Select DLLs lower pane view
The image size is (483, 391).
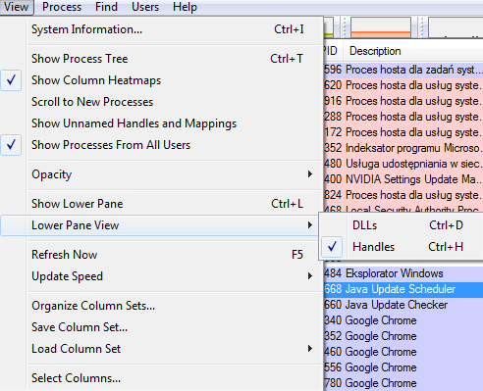(401, 225)
